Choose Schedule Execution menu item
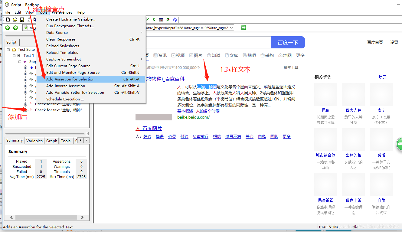This screenshot has width=402, height=232. click(x=91, y=99)
